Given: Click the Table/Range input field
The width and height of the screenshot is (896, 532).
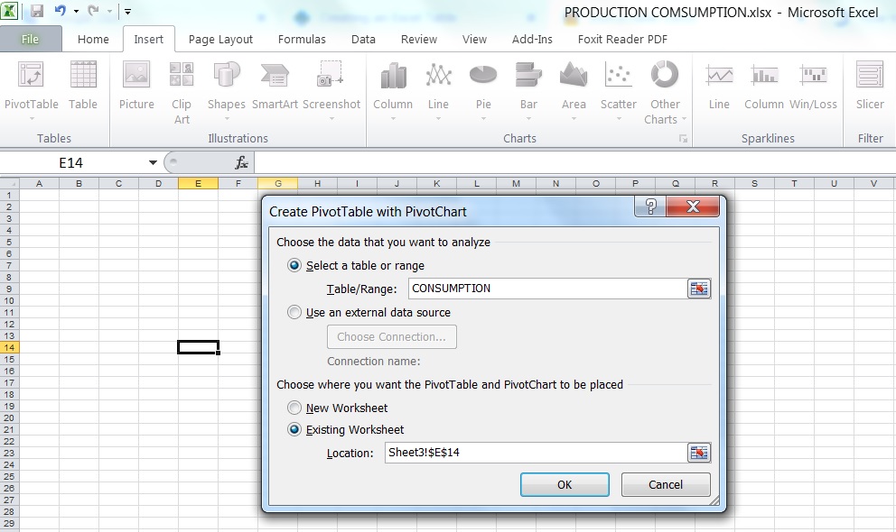Looking at the screenshot, I should pos(547,289).
